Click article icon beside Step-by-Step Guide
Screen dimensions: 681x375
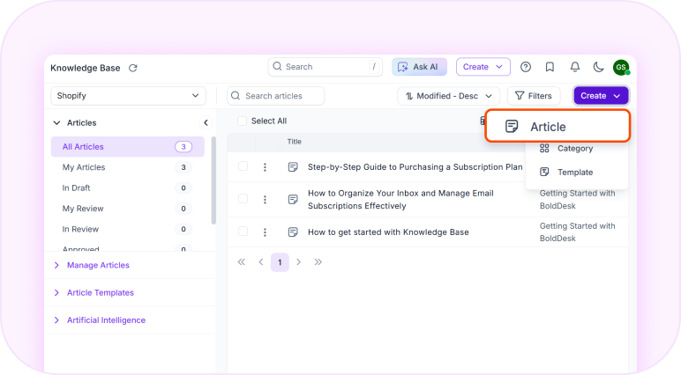293,167
